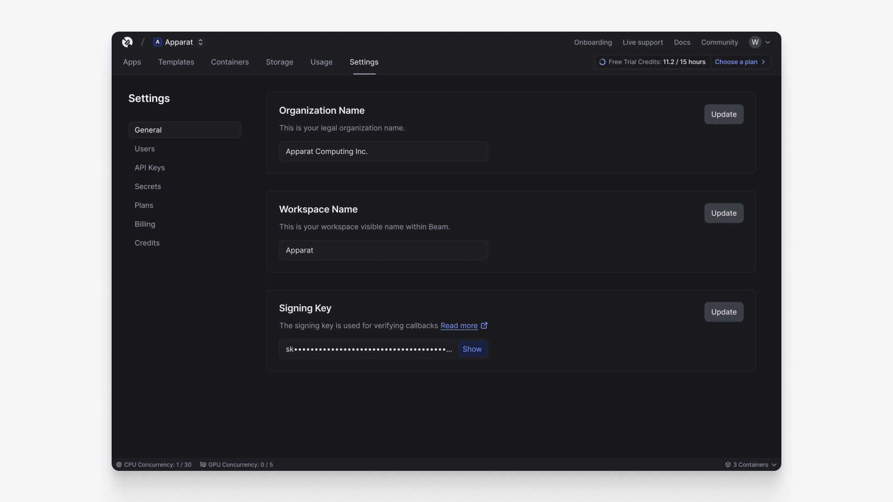
Task: Click the CPU Concurrency chip icon
Action: click(x=119, y=464)
